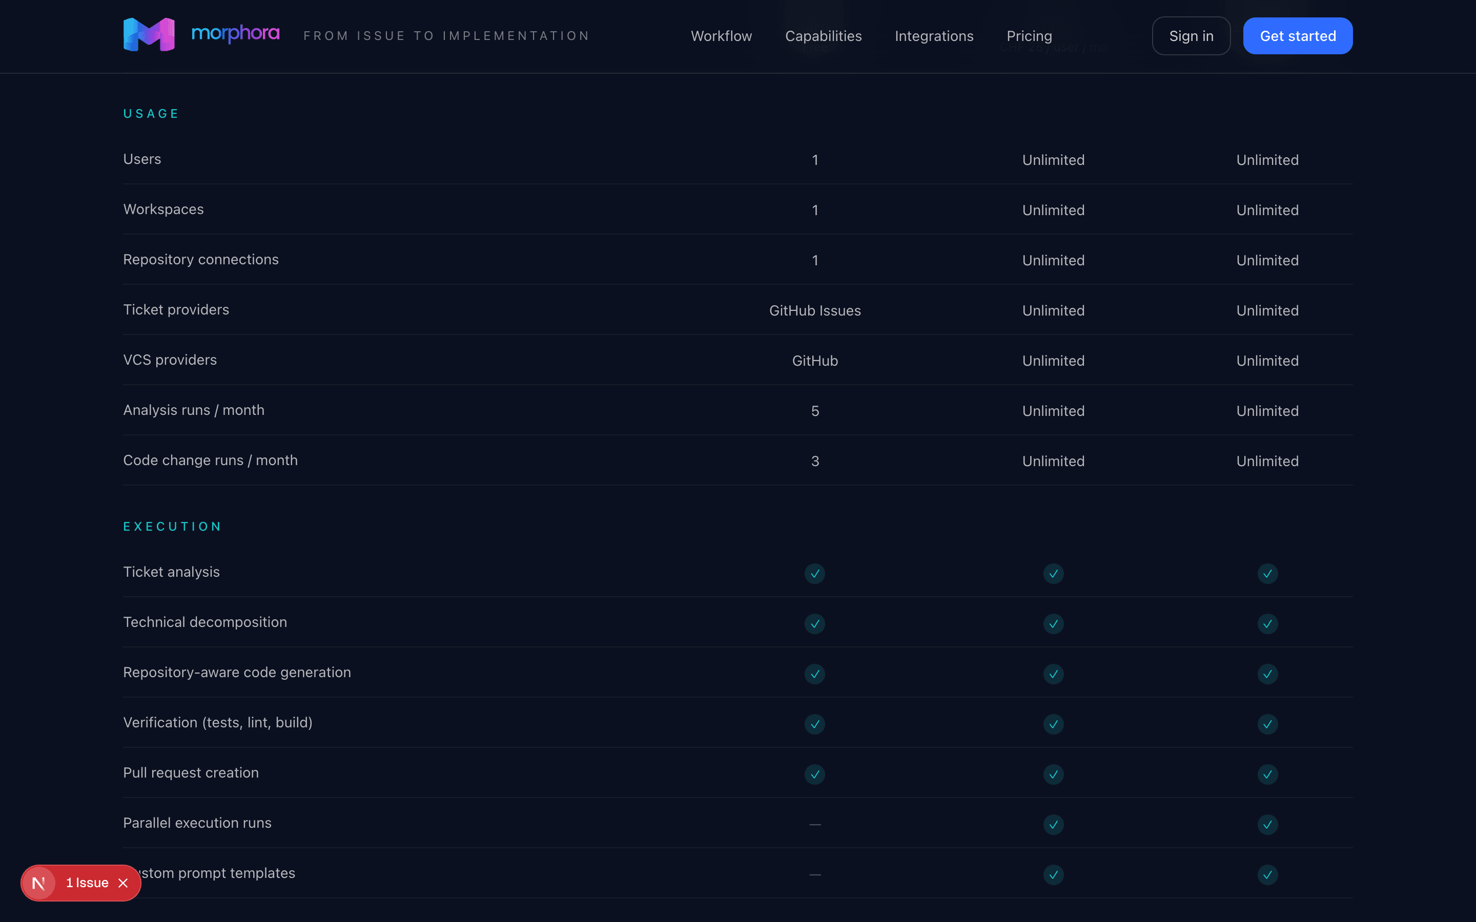
Task: Navigate to the Integrations page
Action: click(934, 36)
